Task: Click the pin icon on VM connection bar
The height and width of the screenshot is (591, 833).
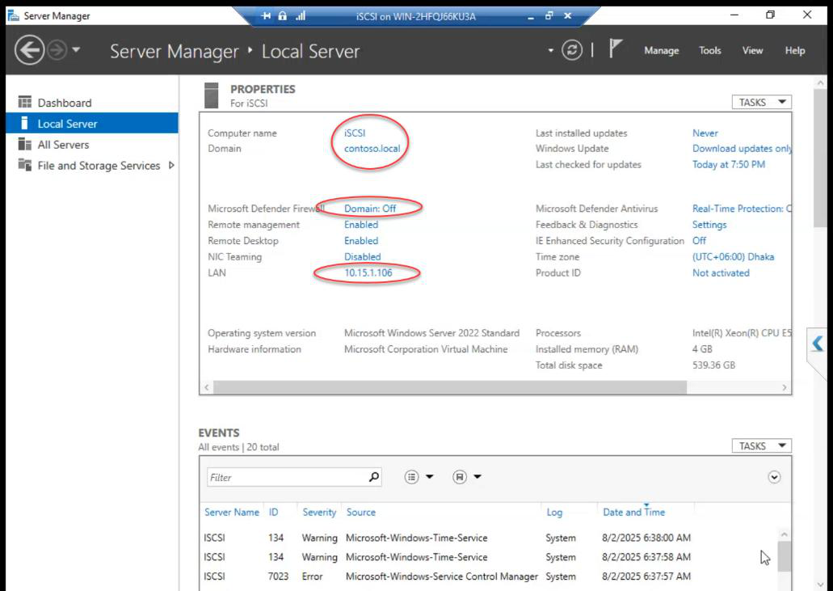Action: click(266, 16)
